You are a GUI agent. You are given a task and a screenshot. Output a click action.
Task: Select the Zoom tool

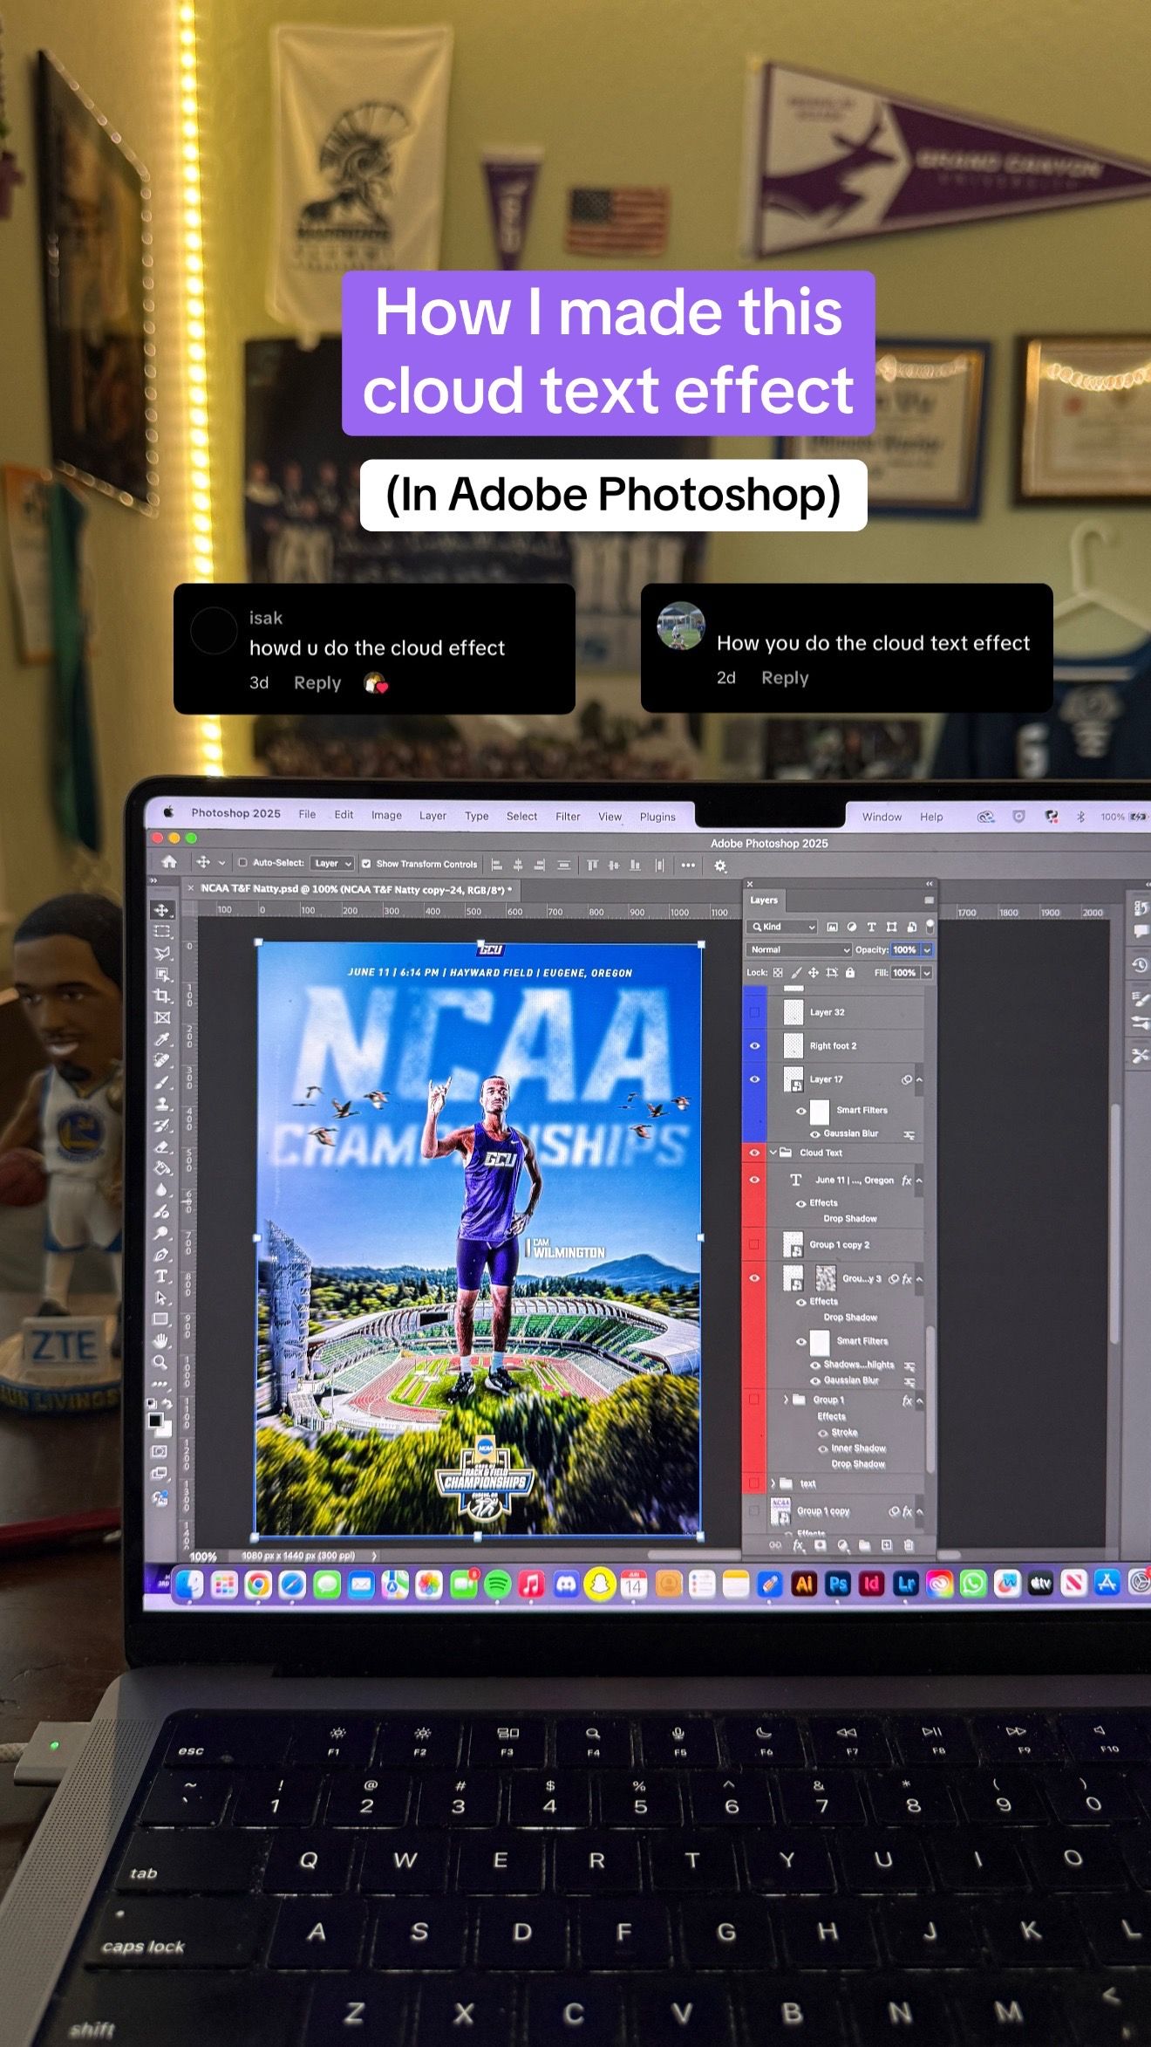[x=160, y=1362]
